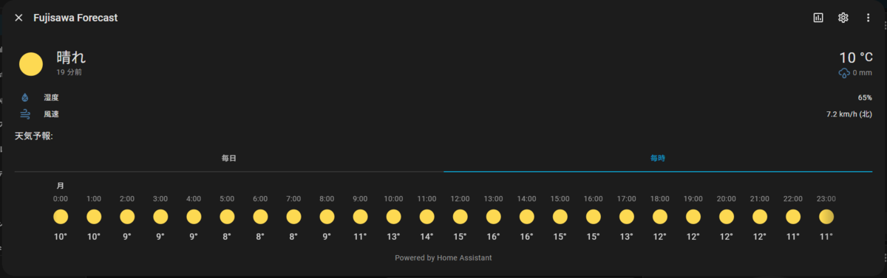Image resolution: width=887 pixels, height=278 pixels.
Task: Click the sun icon for 1:00
Action: (x=94, y=217)
